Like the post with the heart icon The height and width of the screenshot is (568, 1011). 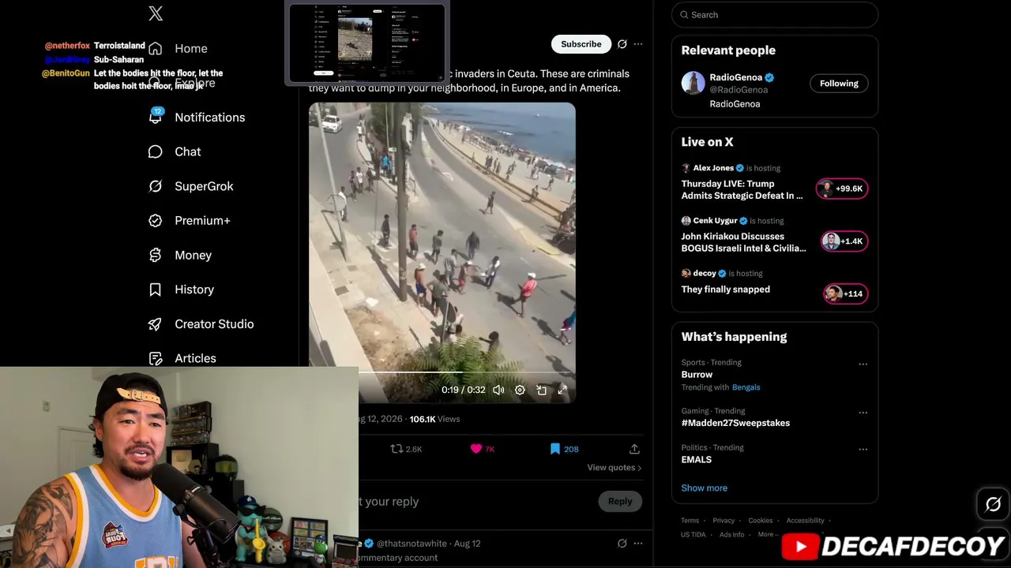(476, 449)
